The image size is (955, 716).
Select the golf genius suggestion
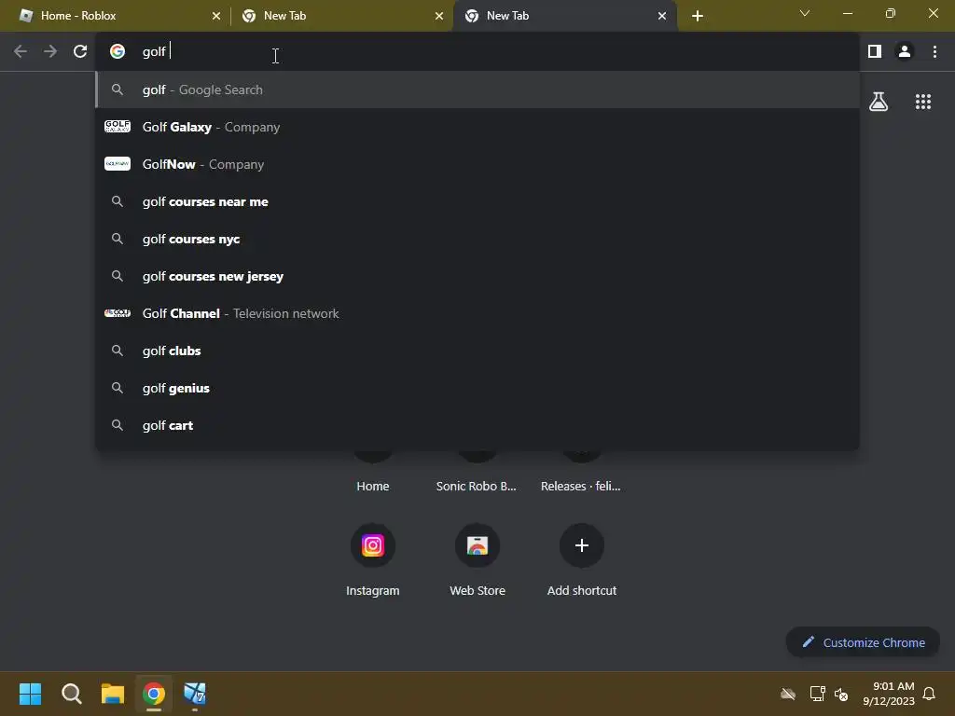(x=477, y=389)
